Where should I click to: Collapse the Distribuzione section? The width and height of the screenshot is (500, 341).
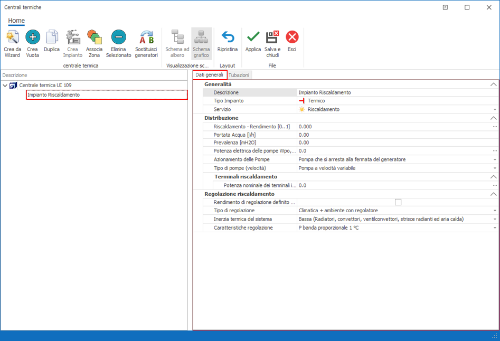(x=493, y=118)
